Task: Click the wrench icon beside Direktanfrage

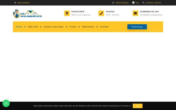Action: pyautogui.click(x=113, y=3)
